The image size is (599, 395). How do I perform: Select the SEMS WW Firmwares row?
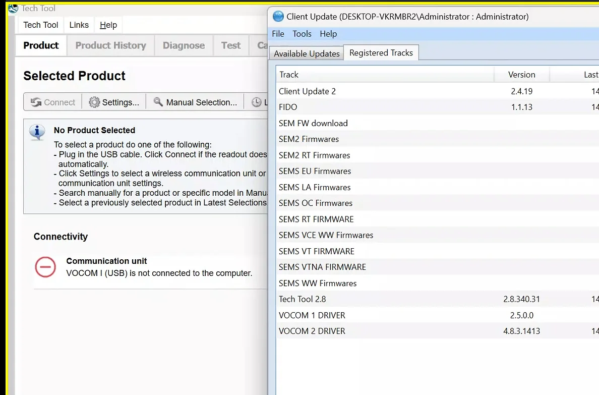tap(438, 284)
